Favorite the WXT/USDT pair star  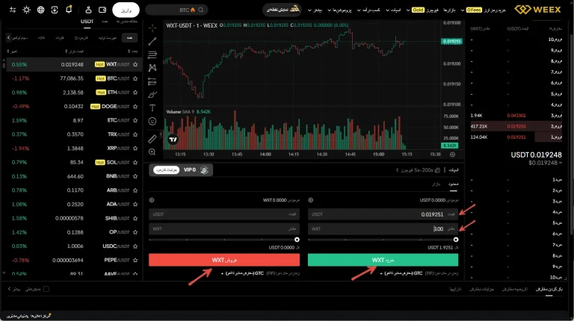pos(135,64)
